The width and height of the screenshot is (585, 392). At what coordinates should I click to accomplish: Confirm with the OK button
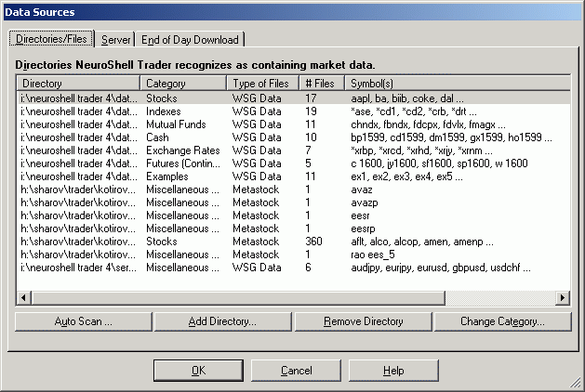tap(198, 371)
